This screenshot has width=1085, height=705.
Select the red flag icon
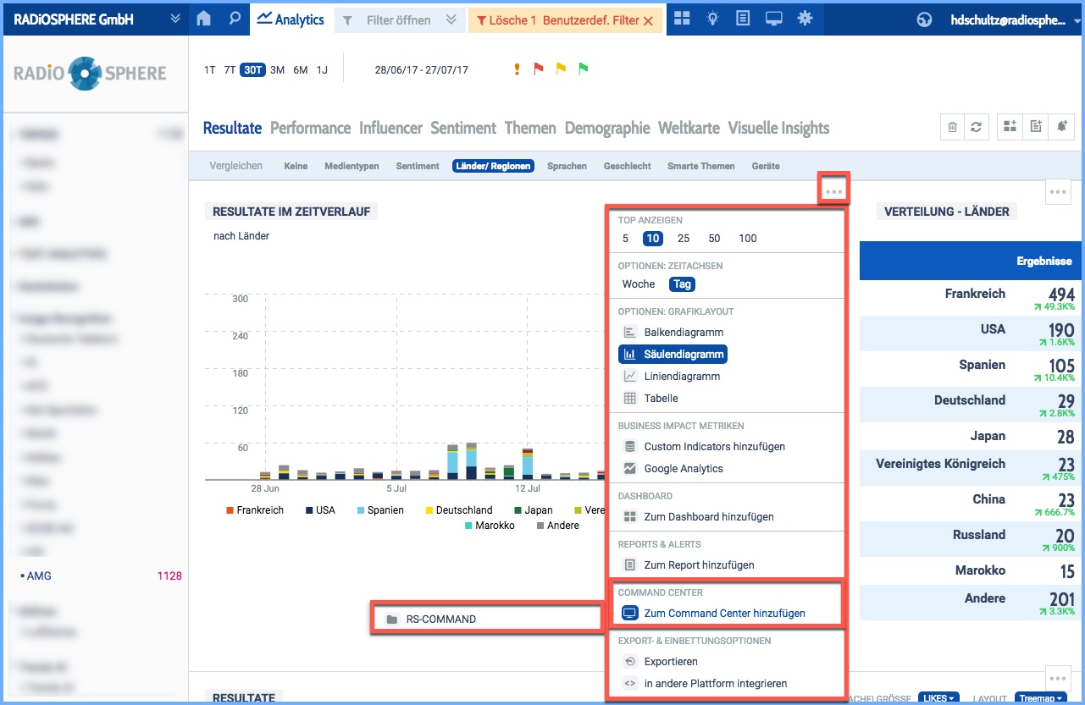(539, 69)
